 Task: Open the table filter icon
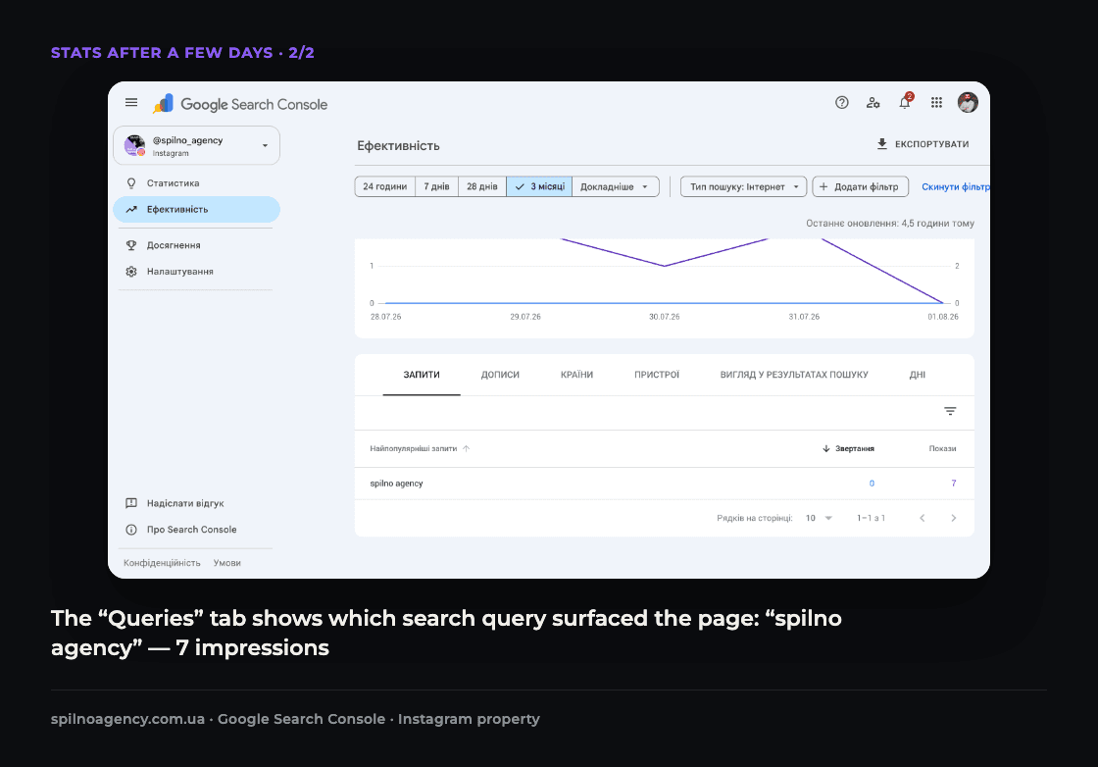click(x=950, y=411)
